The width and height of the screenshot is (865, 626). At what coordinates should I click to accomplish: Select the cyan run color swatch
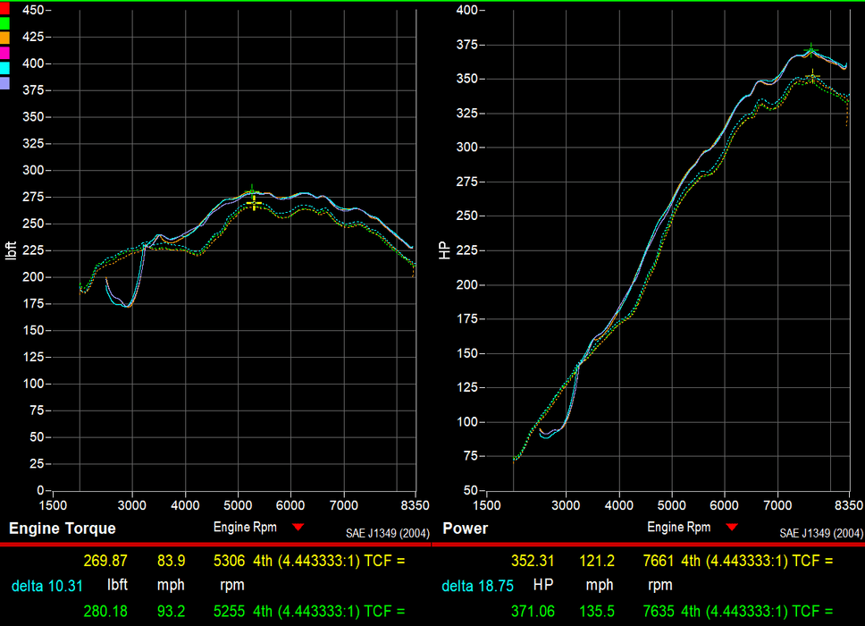click(4, 68)
